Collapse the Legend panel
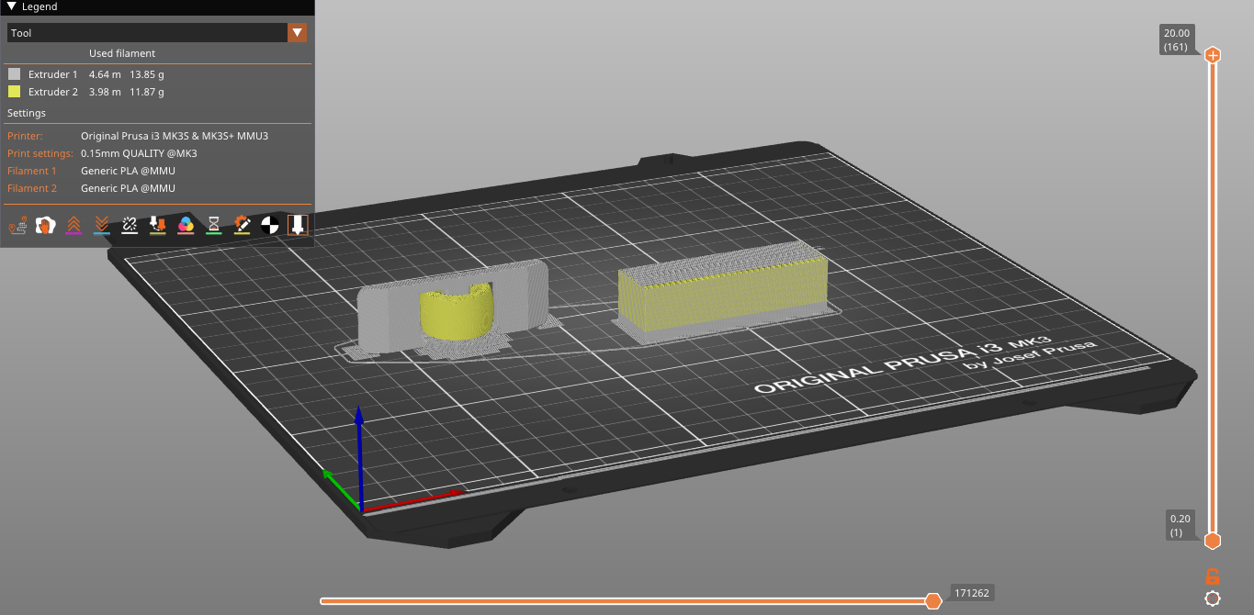 coord(11,6)
